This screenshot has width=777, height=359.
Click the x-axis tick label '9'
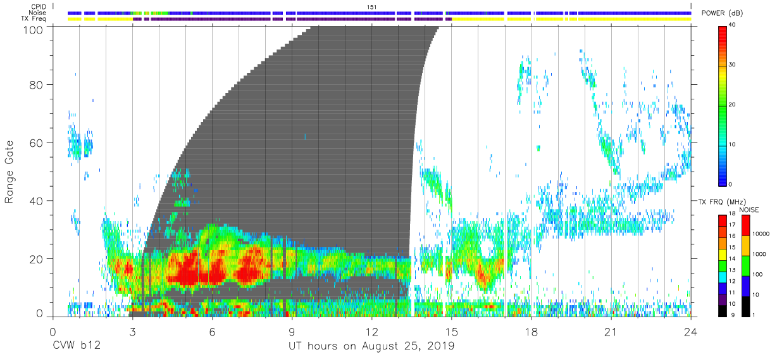[x=292, y=332]
